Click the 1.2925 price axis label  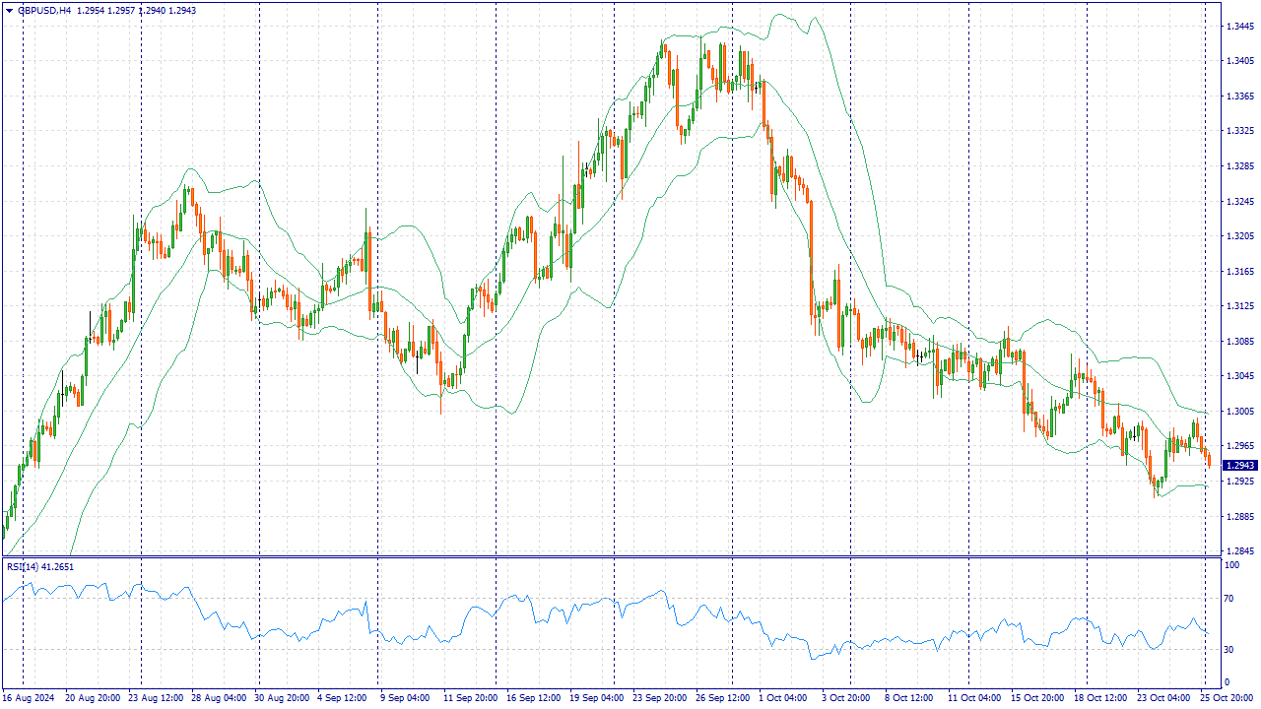(1239, 482)
